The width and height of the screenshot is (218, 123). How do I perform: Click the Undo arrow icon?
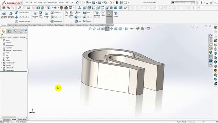(x=105, y=3)
